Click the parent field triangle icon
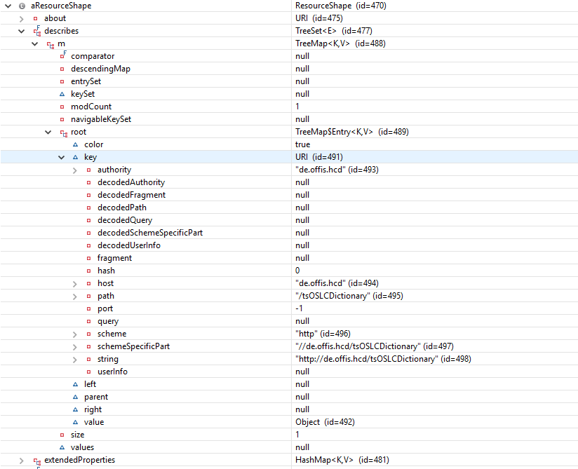The image size is (578, 469). point(75,397)
